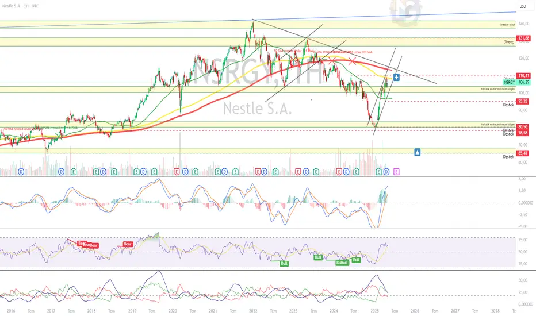Click the NSRGY 106,29 current price label
Viewport: 536px width, 316px height.
click(516, 82)
